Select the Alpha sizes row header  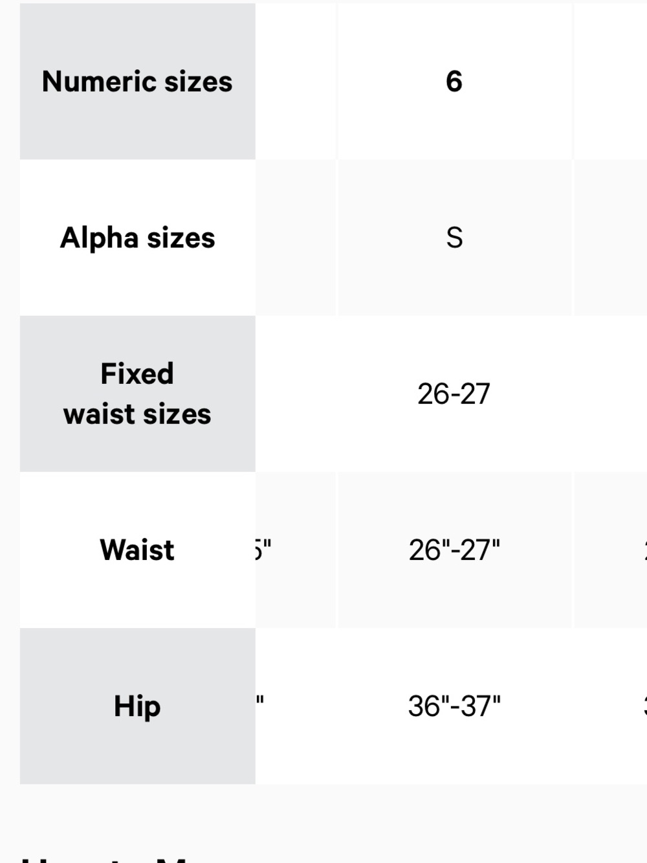pos(137,238)
